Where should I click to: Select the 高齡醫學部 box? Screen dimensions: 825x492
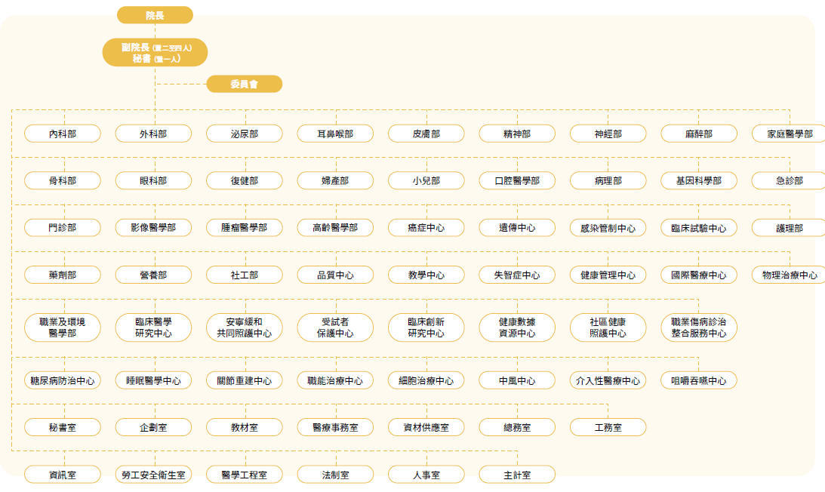pyautogui.click(x=335, y=228)
